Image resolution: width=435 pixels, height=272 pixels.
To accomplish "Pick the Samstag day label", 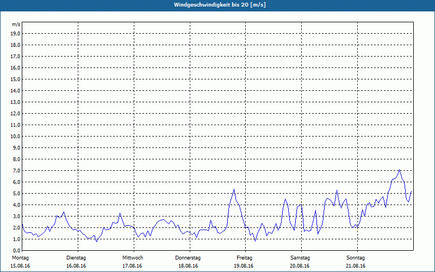I will pos(300,257).
